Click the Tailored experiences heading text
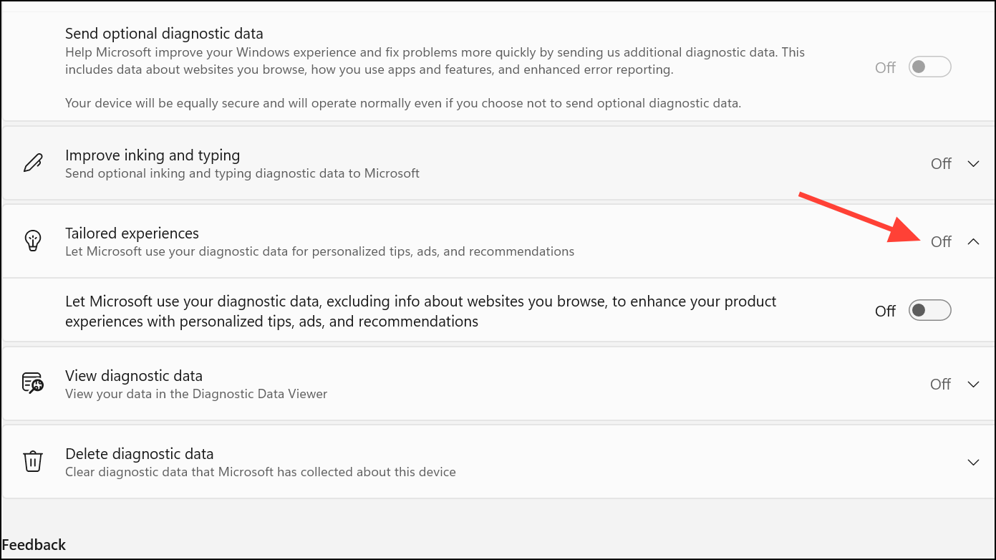This screenshot has height=560, width=996. click(x=132, y=233)
